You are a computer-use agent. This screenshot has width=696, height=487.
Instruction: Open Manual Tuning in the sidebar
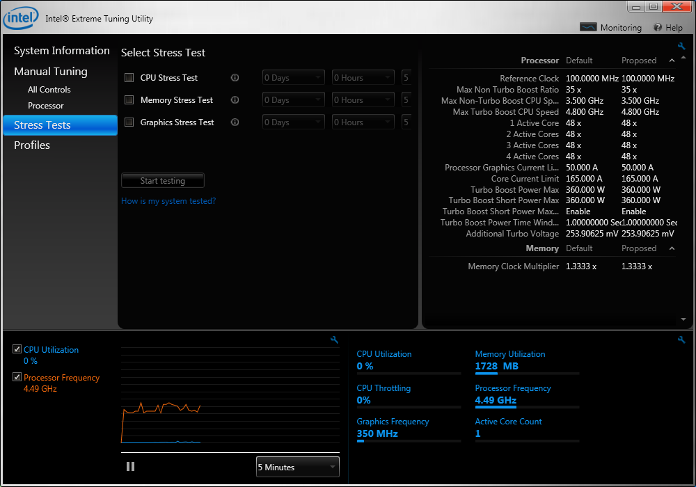click(51, 72)
